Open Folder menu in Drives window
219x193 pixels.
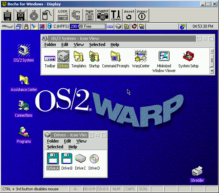click(53, 141)
